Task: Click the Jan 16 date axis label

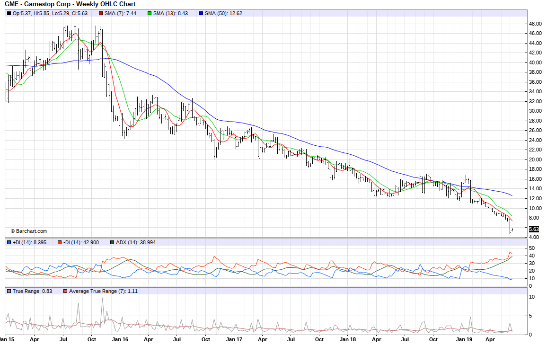Action: tap(120, 339)
